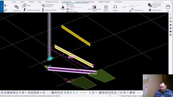Open cloud icon in right side pane
The width and height of the screenshot is (173, 97).
click(x=171, y=25)
